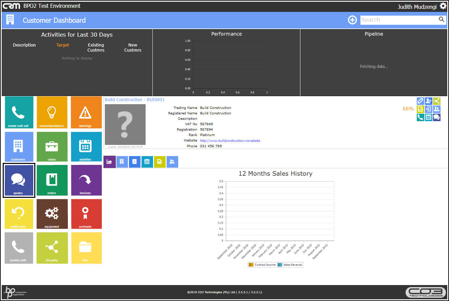Go to the customers tile
The width and height of the screenshot is (449, 301).
[19, 147]
